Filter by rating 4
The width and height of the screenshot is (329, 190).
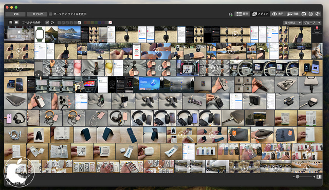tap(71, 23)
